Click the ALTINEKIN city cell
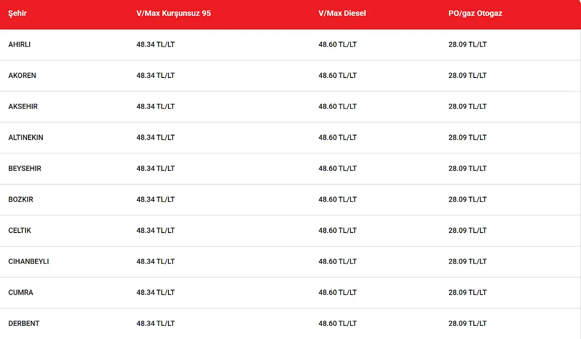 point(26,137)
